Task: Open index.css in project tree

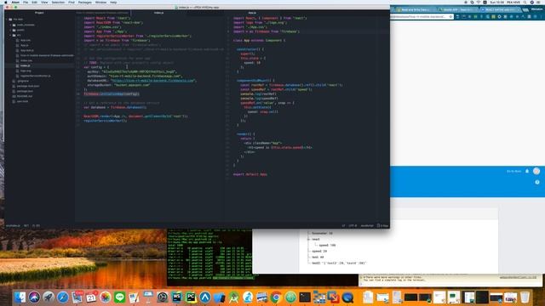Action: (x=26, y=60)
